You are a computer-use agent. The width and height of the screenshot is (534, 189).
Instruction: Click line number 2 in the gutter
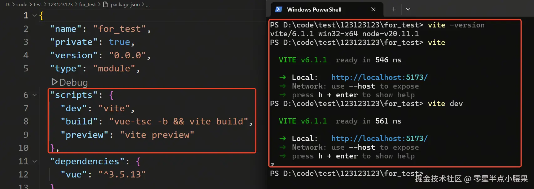click(26, 29)
